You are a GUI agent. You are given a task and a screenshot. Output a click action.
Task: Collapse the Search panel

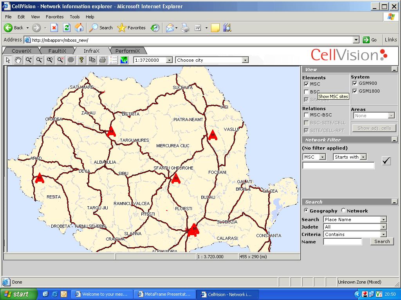tap(394, 202)
